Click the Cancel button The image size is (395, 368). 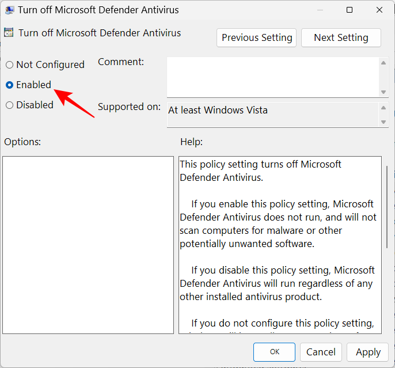(x=321, y=352)
